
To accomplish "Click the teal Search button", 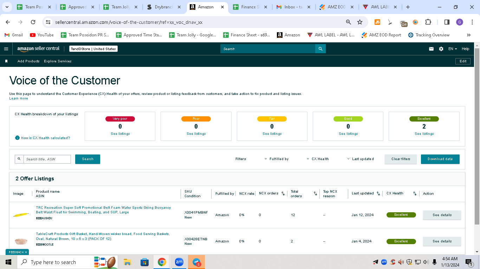I will pyautogui.click(x=87, y=159).
